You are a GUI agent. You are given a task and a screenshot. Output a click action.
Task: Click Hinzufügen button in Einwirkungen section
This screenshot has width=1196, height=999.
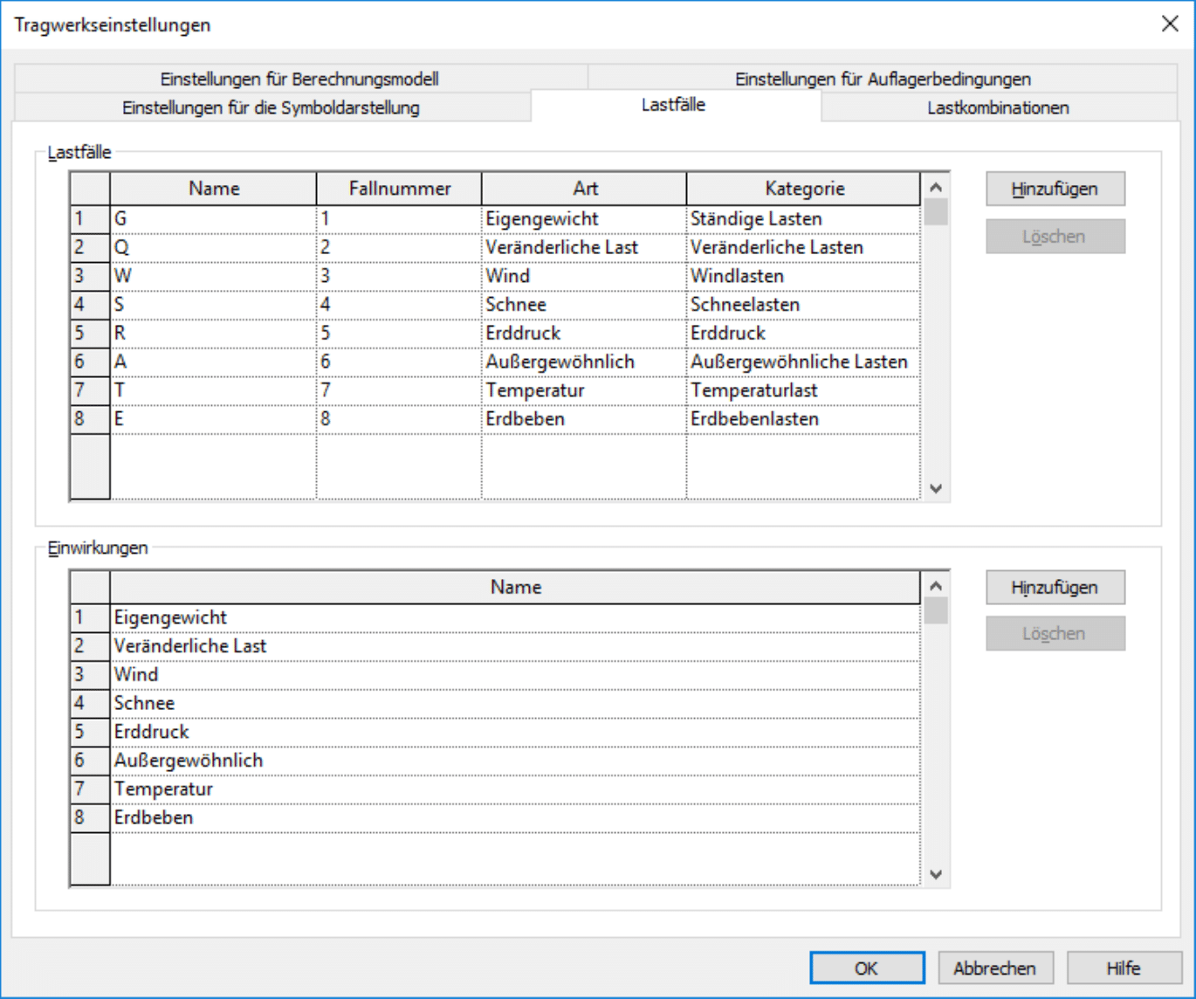(x=1055, y=588)
